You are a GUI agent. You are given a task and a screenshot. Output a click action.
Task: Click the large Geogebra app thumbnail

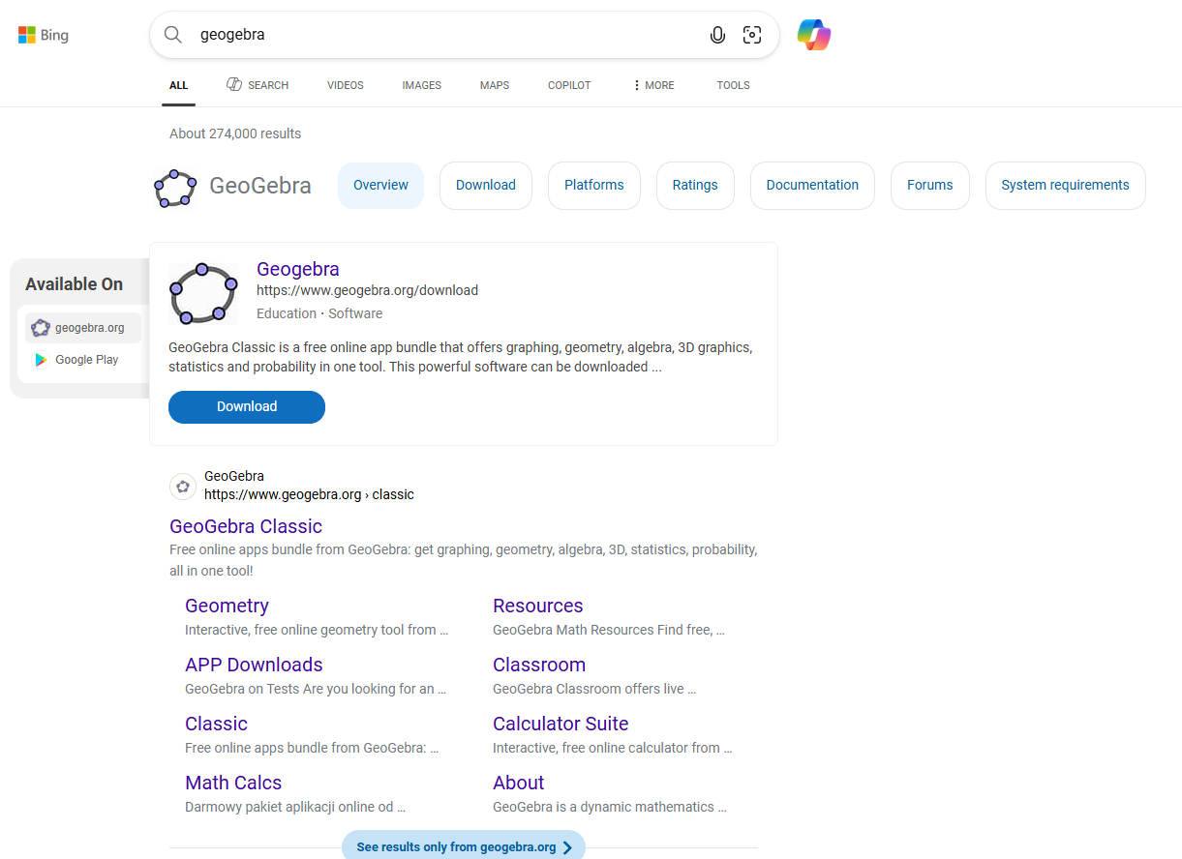[x=202, y=293]
